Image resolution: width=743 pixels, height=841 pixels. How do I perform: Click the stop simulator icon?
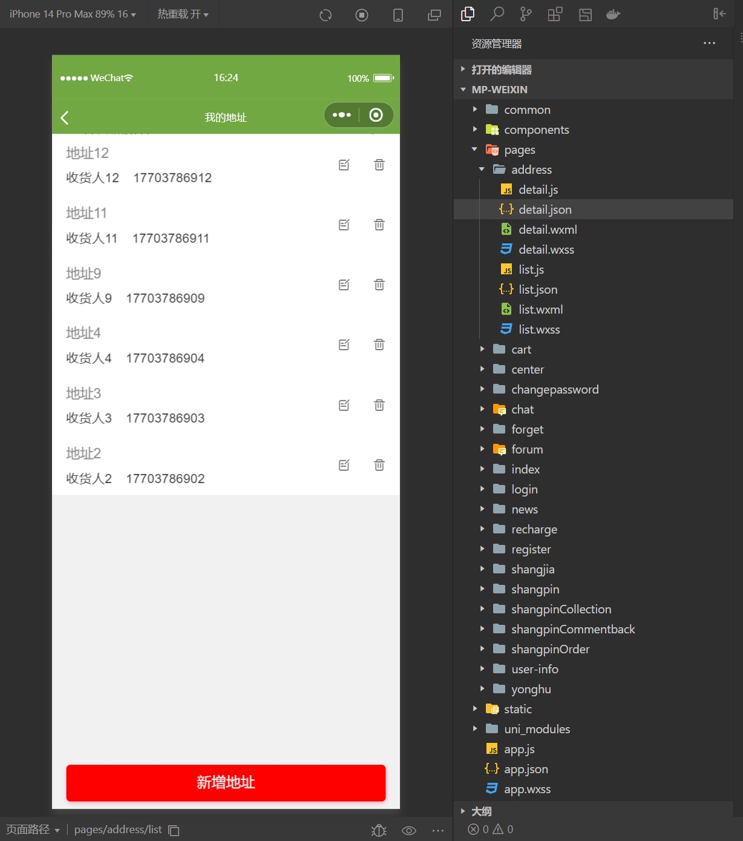pos(362,15)
